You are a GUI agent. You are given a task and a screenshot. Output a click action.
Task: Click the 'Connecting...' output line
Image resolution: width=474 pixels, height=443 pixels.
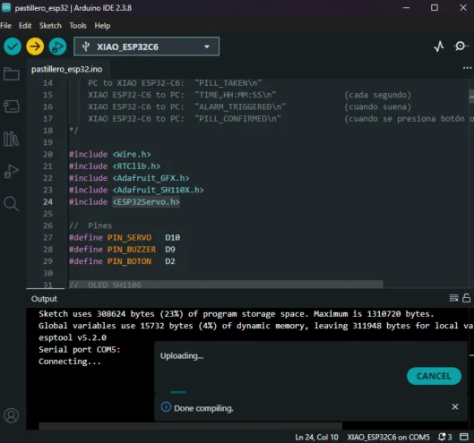(x=70, y=362)
